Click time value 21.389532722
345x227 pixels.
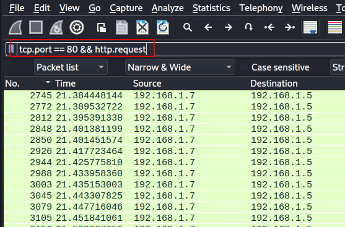click(x=89, y=106)
